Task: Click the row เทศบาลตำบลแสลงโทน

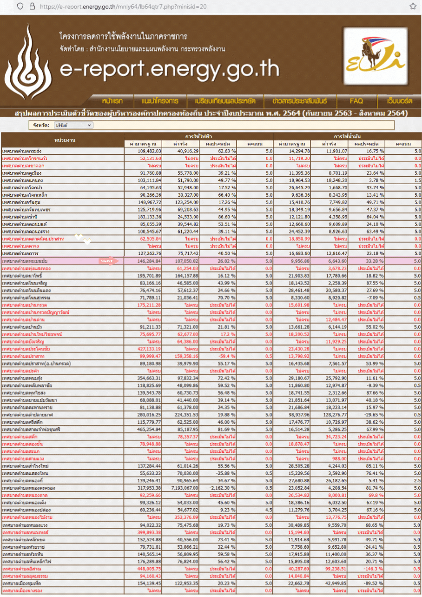Action: pos(211,473)
